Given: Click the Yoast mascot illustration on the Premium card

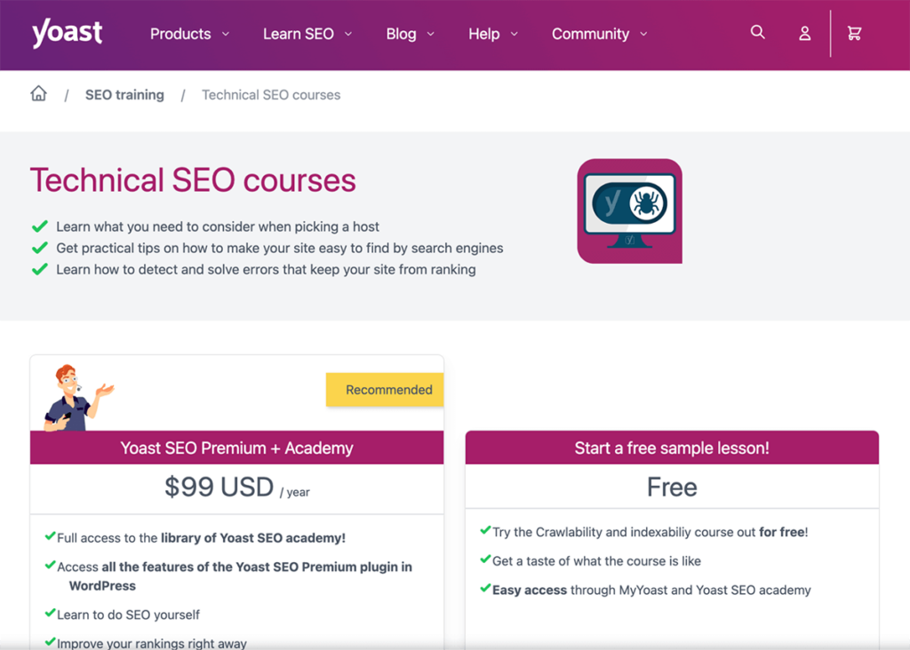Looking at the screenshot, I should click(x=76, y=392).
